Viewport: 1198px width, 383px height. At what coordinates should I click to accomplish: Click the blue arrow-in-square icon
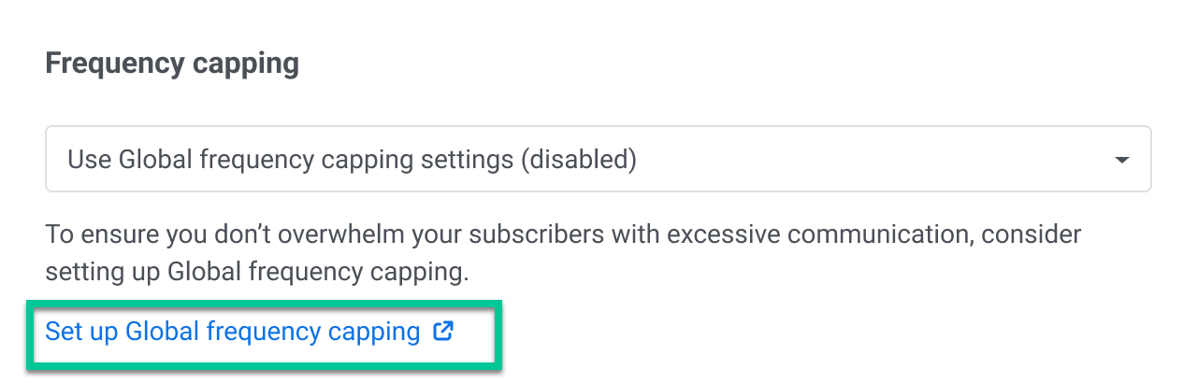click(443, 332)
